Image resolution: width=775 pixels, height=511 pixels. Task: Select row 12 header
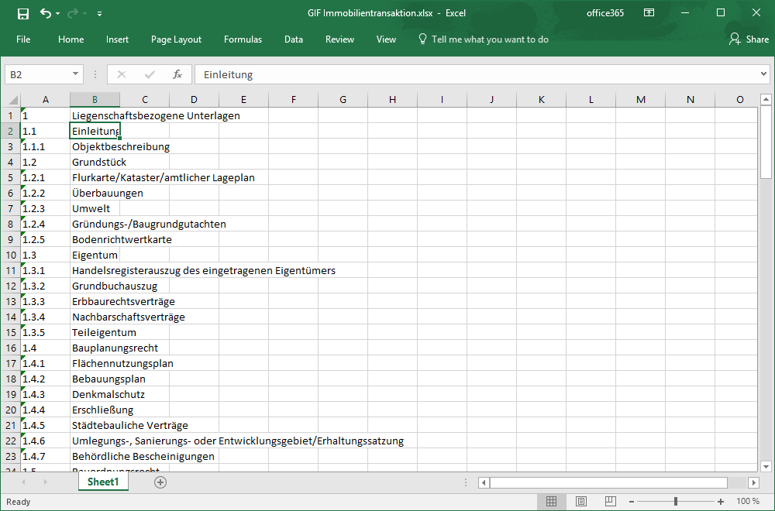click(x=10, y=286)
